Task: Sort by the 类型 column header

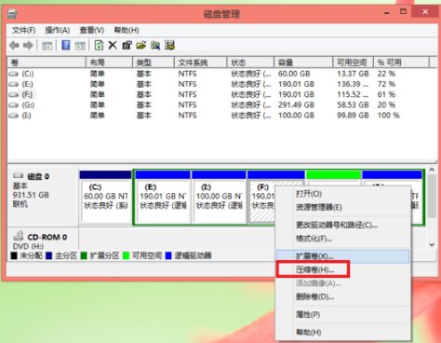Action: [x=154, y=62]
